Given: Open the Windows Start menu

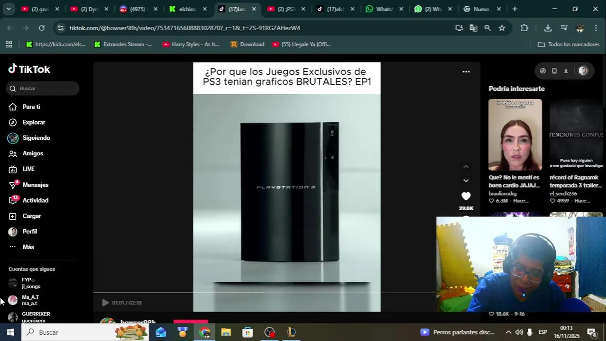Looking at the screenshot, I should point(10,332).
